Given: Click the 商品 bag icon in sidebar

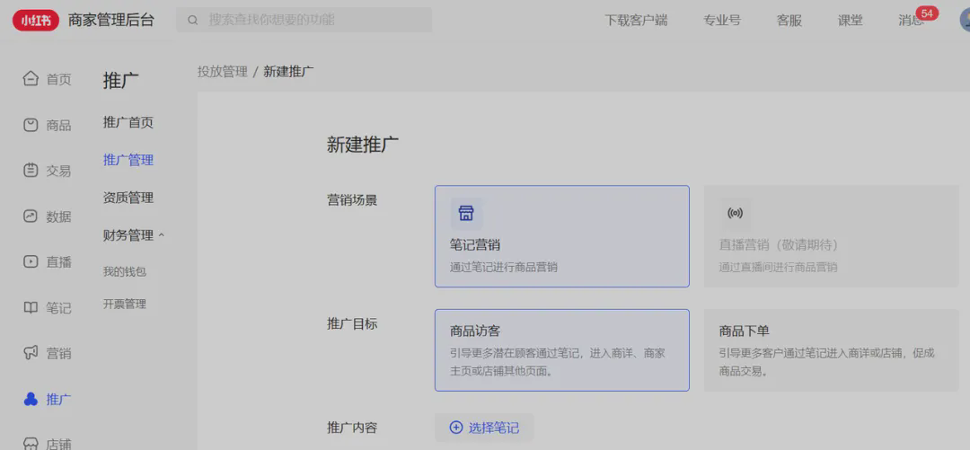Looking at the screenshot, I should tap(31, 125).
